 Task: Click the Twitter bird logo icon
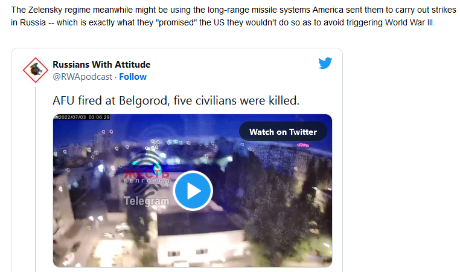[325, 63]
